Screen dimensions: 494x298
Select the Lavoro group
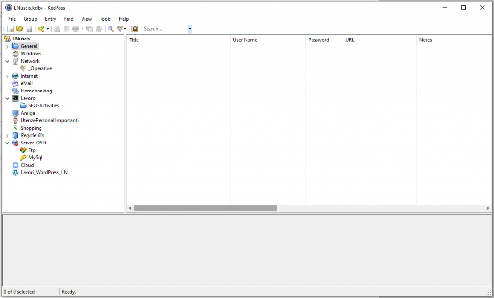28,98
